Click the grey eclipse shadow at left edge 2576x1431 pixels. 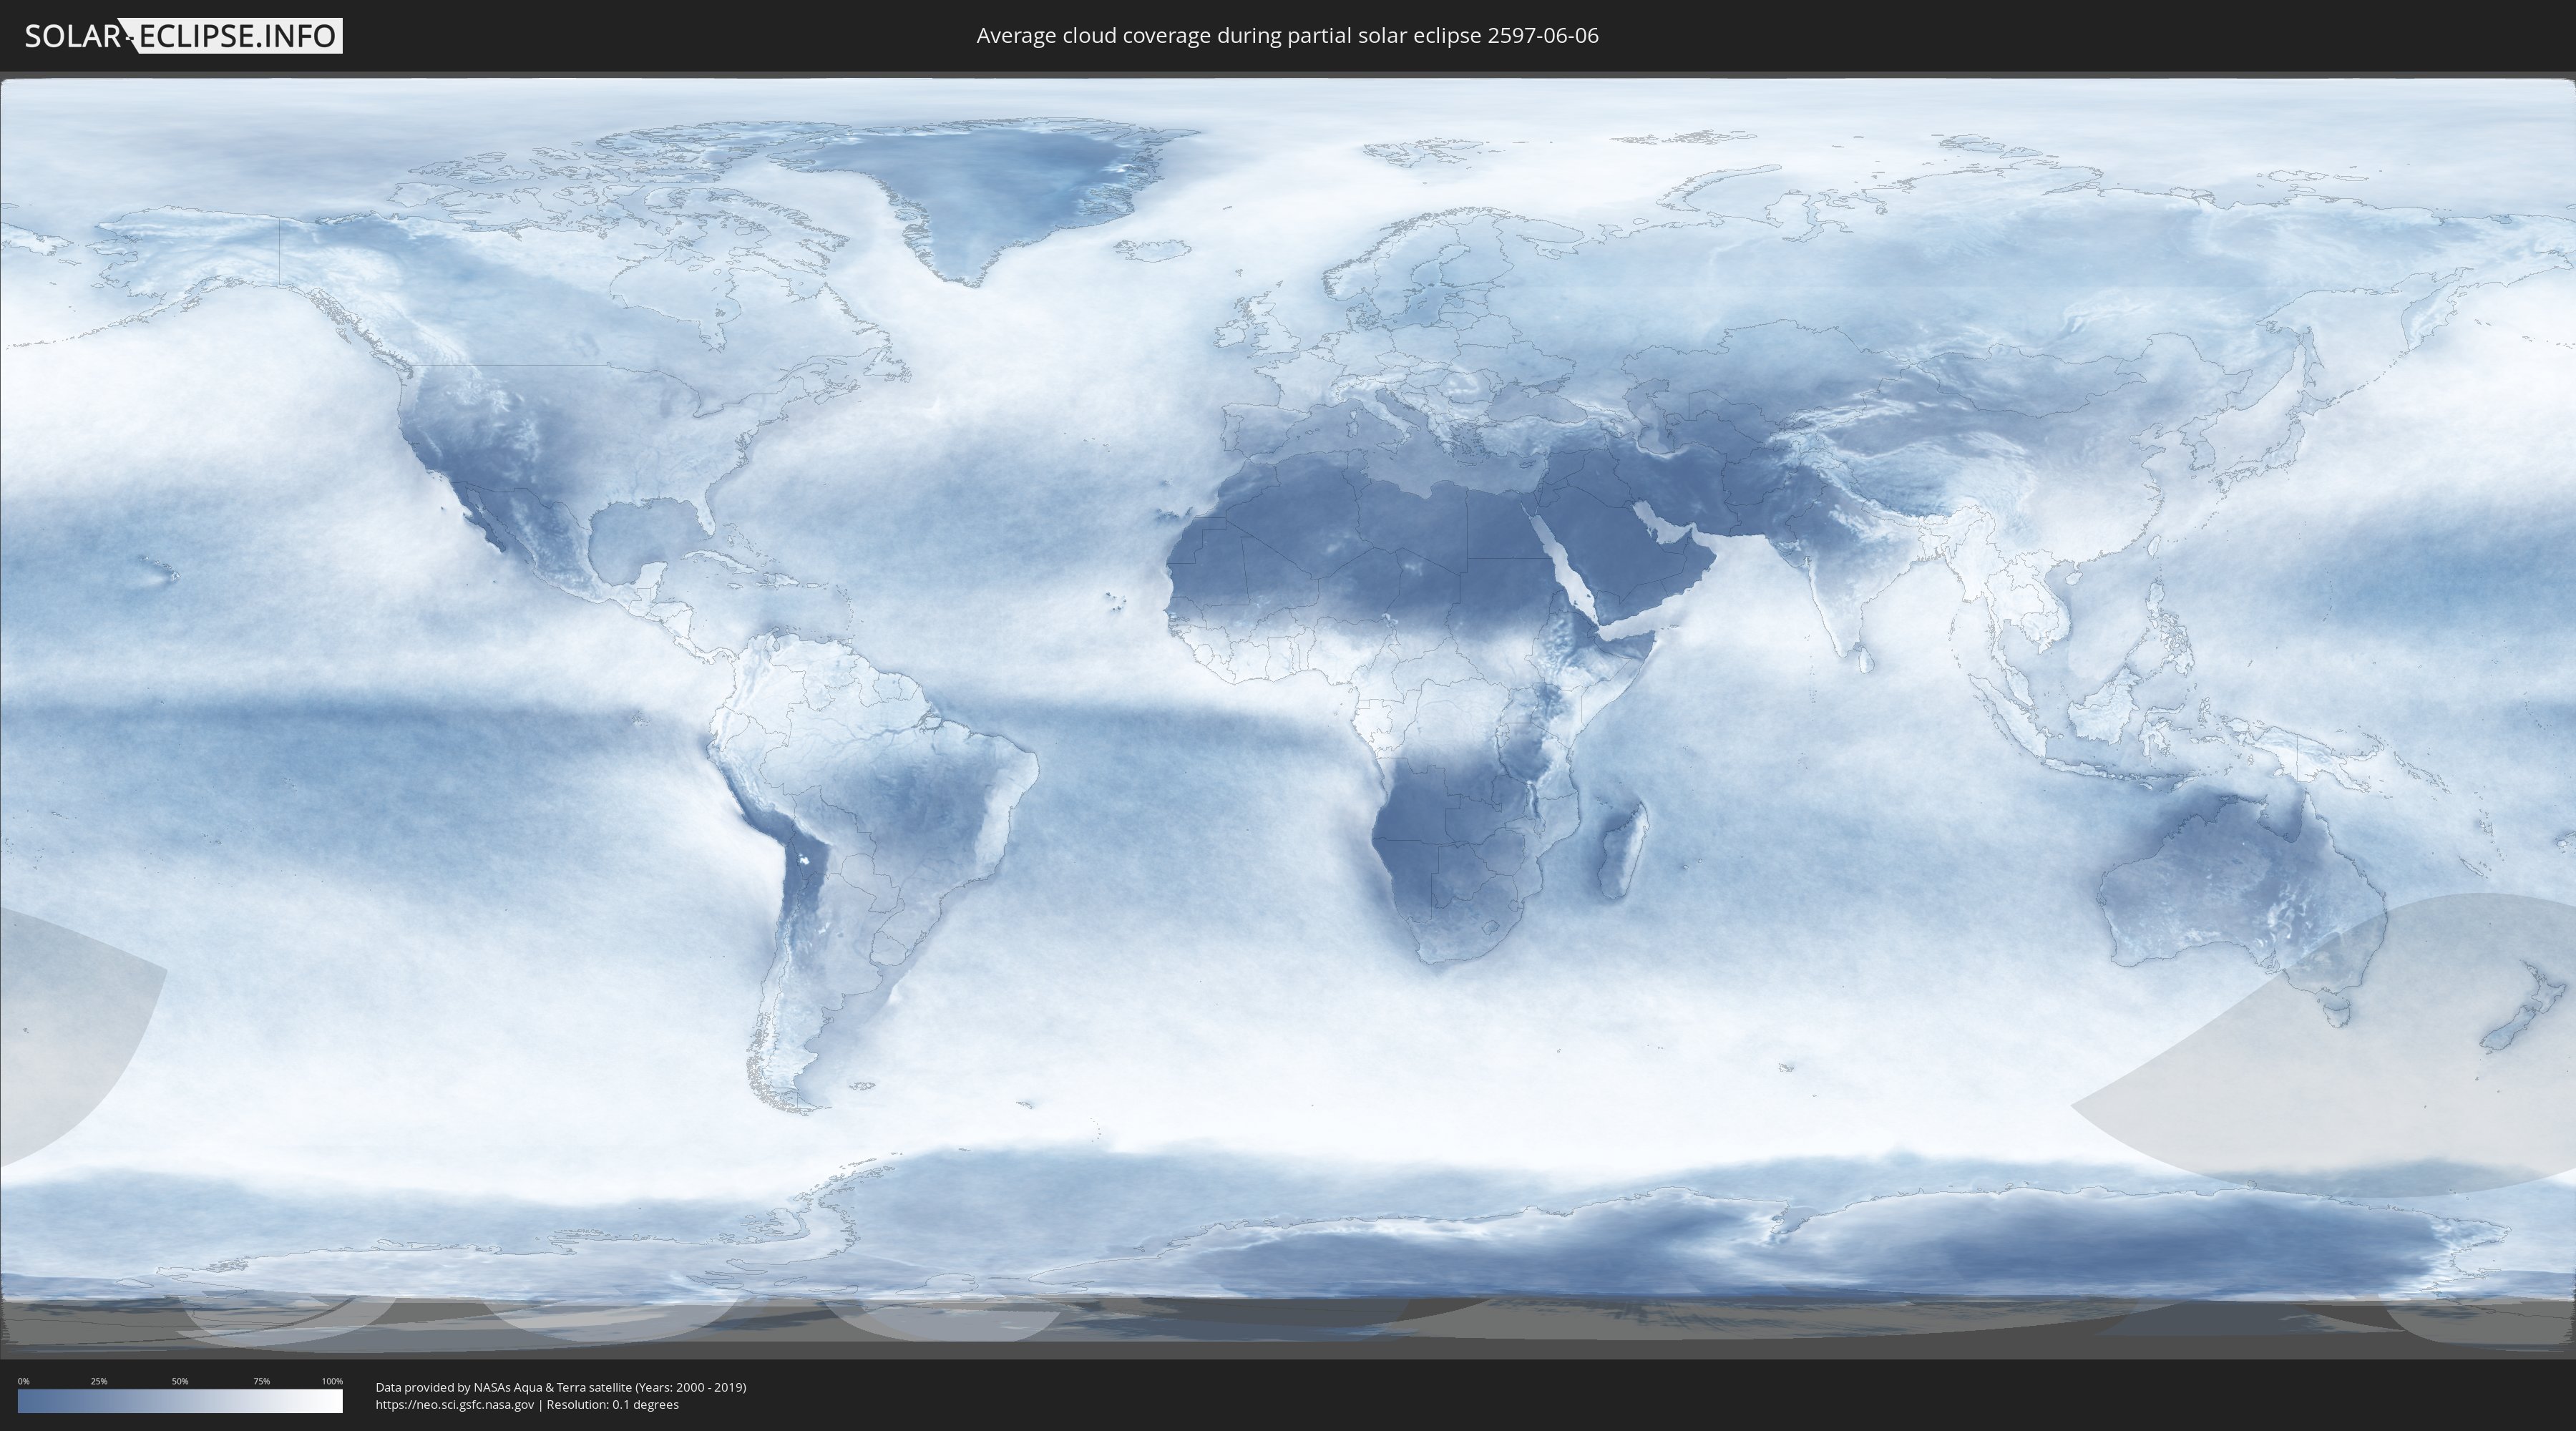click(x=60, y=1030)
